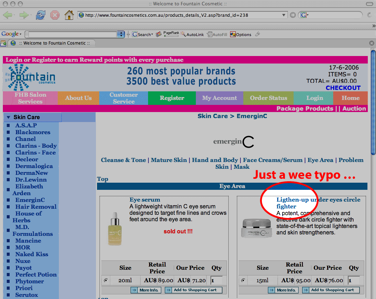Select the Welcome to Fountain Cosmetic tab
376x299 pixels.
click(52, 43)
